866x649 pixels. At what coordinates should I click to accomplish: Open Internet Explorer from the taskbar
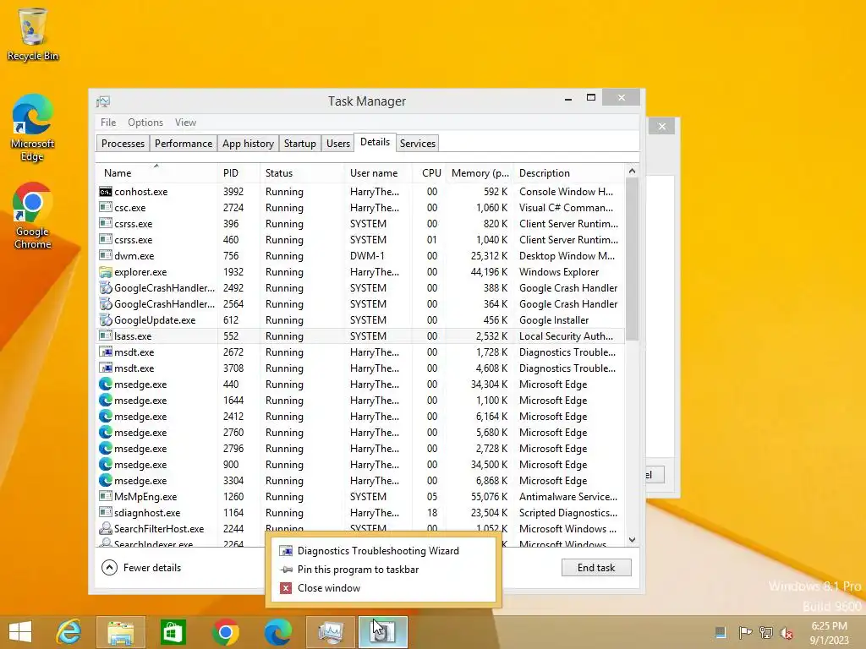click(69, 632)
